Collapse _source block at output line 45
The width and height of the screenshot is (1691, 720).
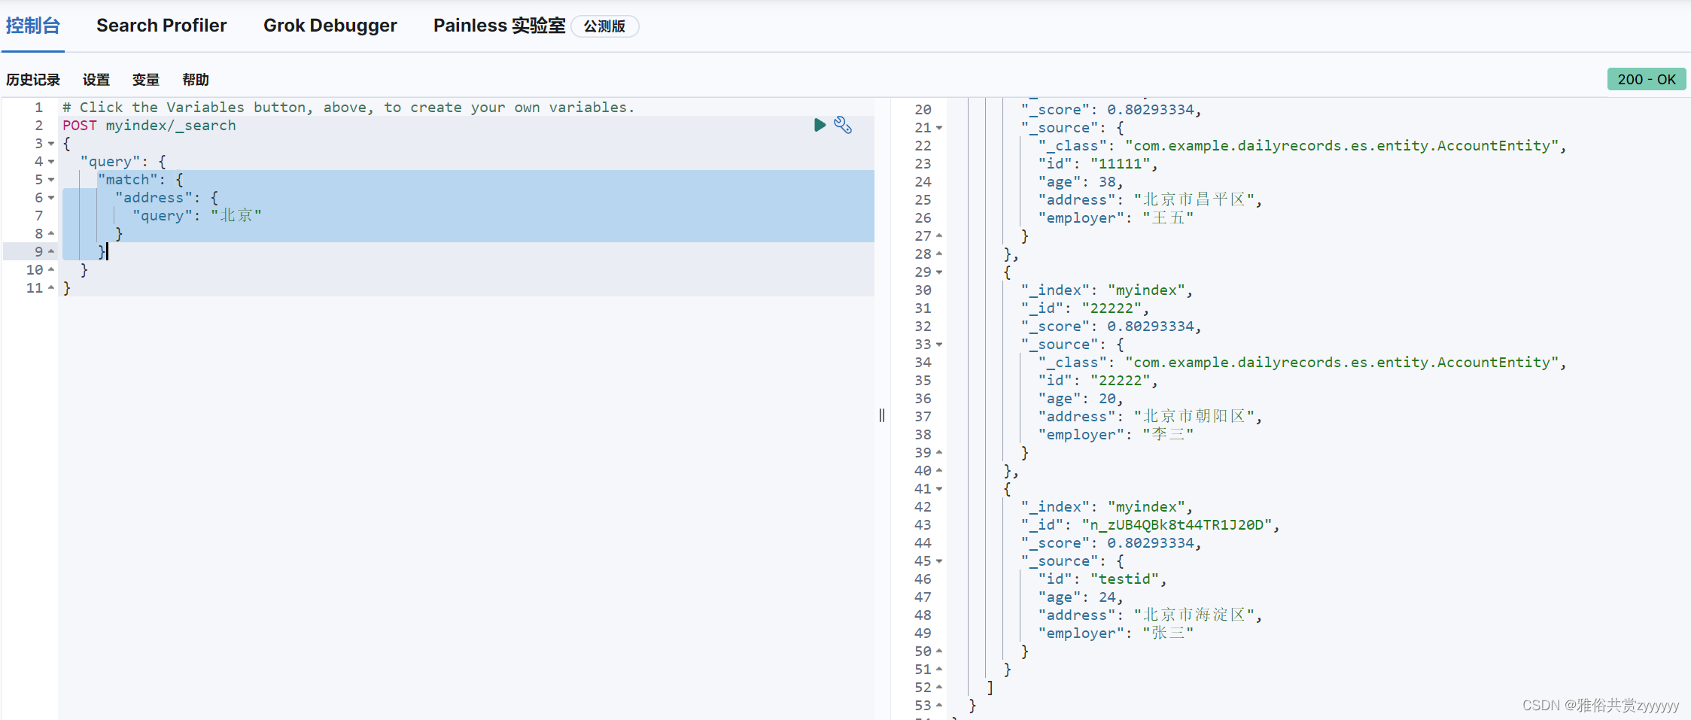pyautogui.click(x=939, y=561)
